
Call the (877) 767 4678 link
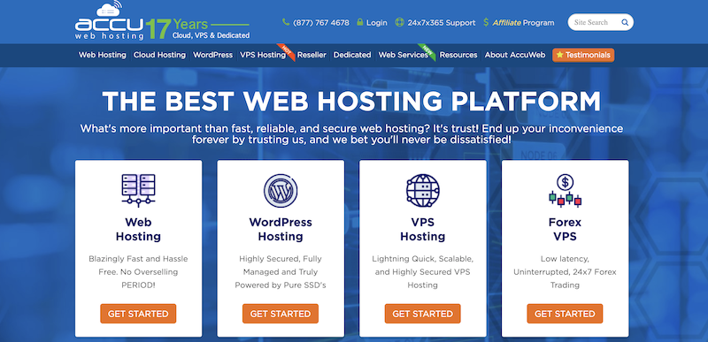point(321,22)
